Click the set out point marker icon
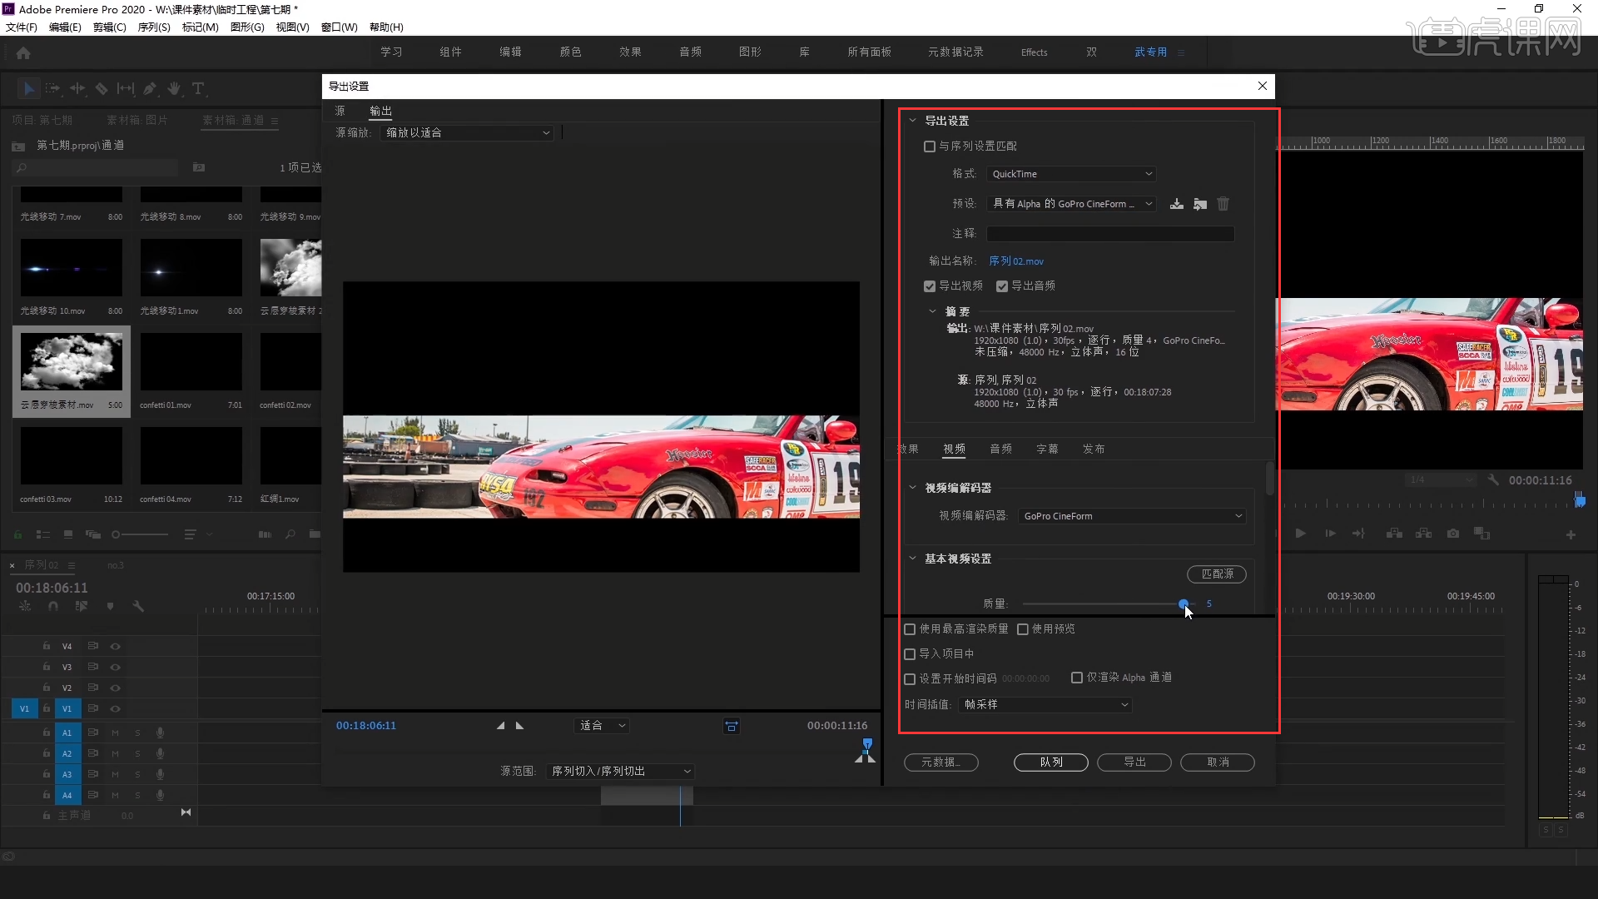 point(520,726)
